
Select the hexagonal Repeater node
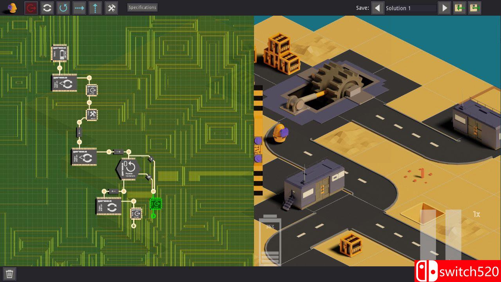point(128,168)
